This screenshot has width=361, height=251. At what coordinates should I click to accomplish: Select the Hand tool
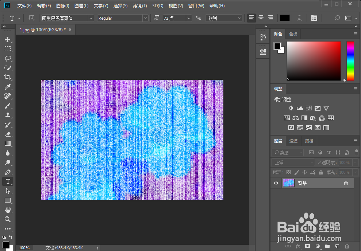click(8, 210)
